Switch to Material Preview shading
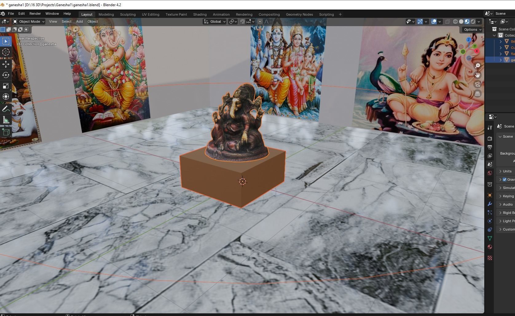This screenshot has height=316, width=515. tap(467, 22)
